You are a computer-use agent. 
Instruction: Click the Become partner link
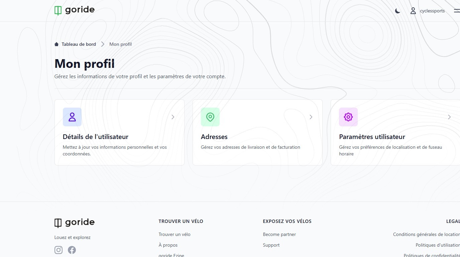click(x=279, y=234)
